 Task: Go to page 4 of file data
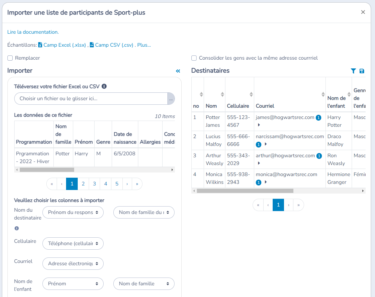(x=106, y=184)
